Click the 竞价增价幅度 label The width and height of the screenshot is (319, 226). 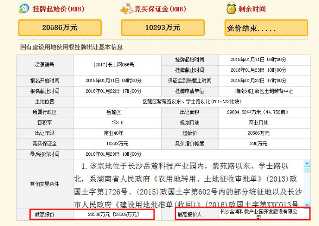coord(190,144)
